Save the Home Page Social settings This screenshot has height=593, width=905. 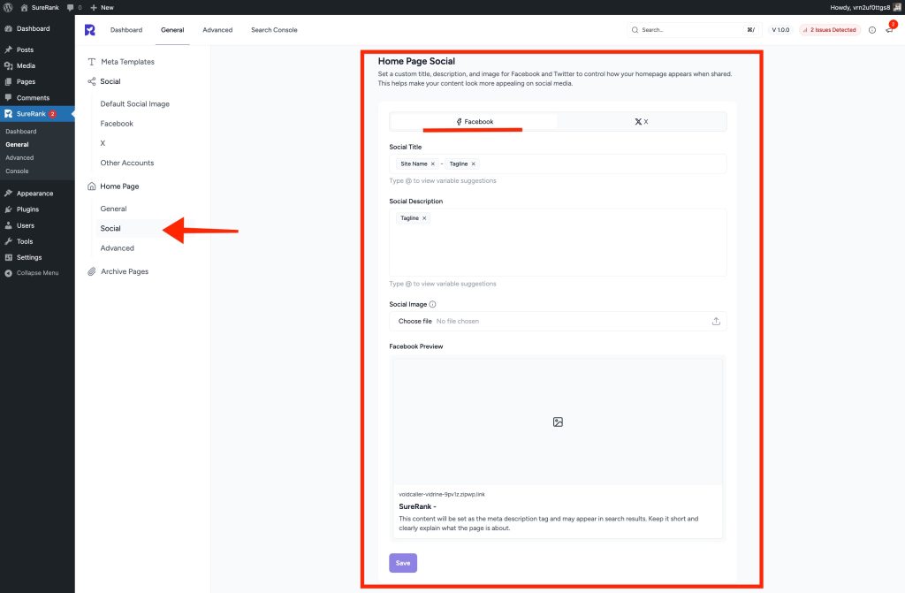(x=403, y=563)
